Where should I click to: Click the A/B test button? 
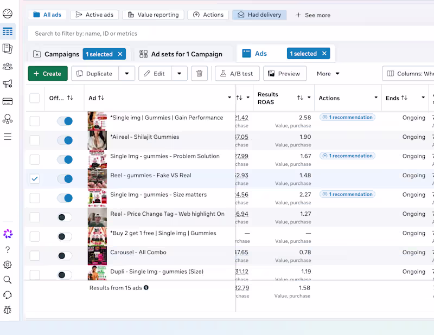237,74
